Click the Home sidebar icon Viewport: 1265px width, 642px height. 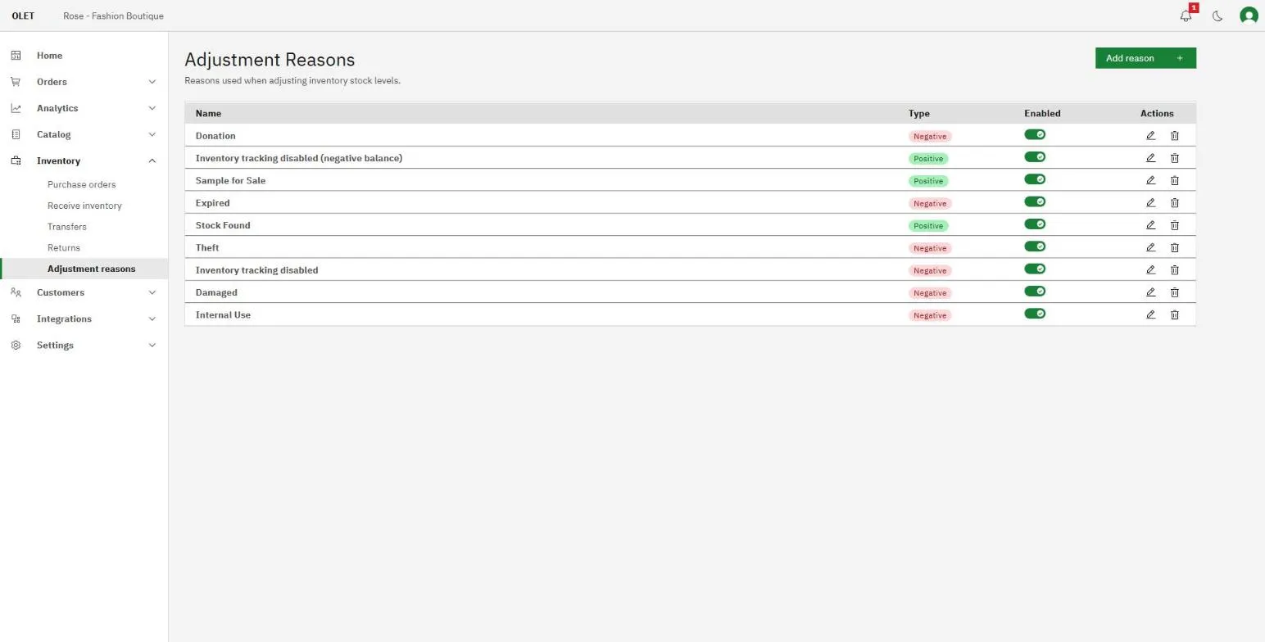click(x=16, y=56)
